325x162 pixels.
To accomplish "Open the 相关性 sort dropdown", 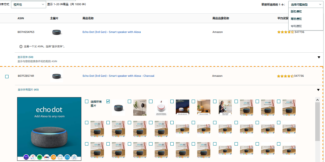I will [29, 5].
